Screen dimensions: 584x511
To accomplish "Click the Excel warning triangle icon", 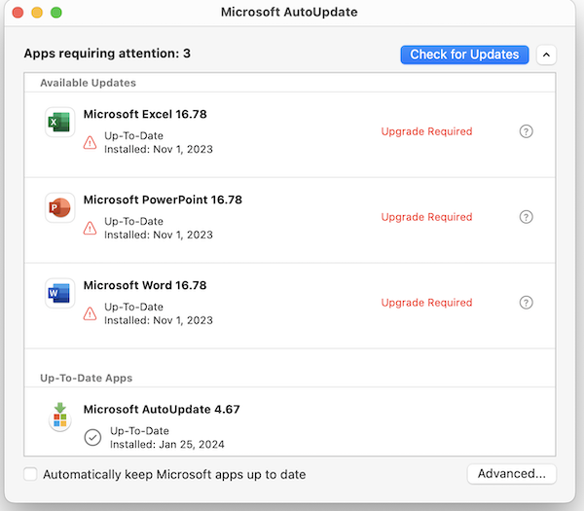I will (91, 142).
